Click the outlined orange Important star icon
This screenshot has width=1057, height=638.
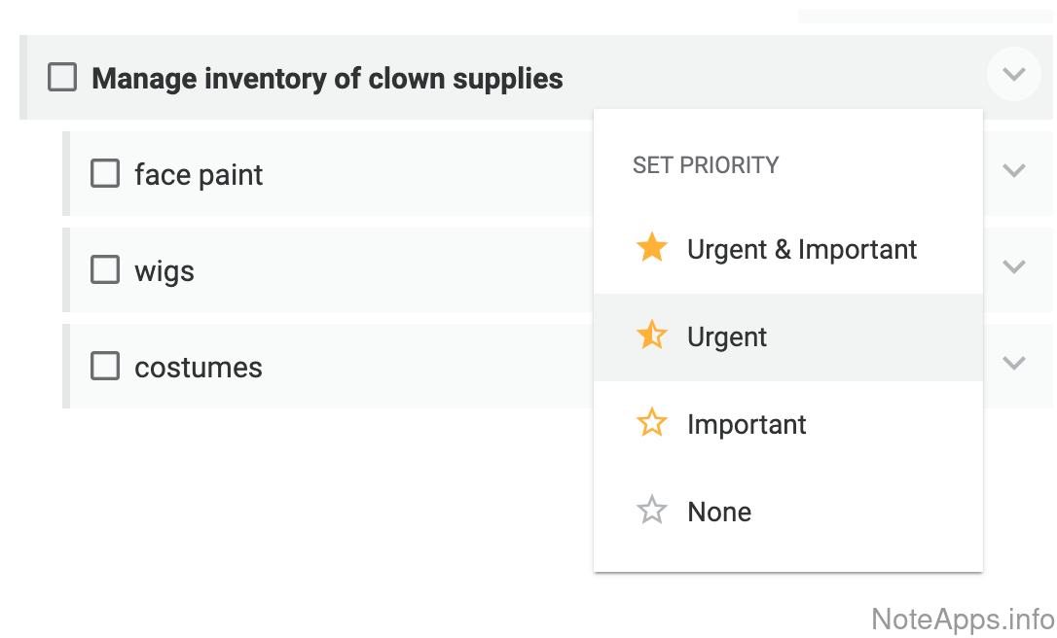coord(651,423)
